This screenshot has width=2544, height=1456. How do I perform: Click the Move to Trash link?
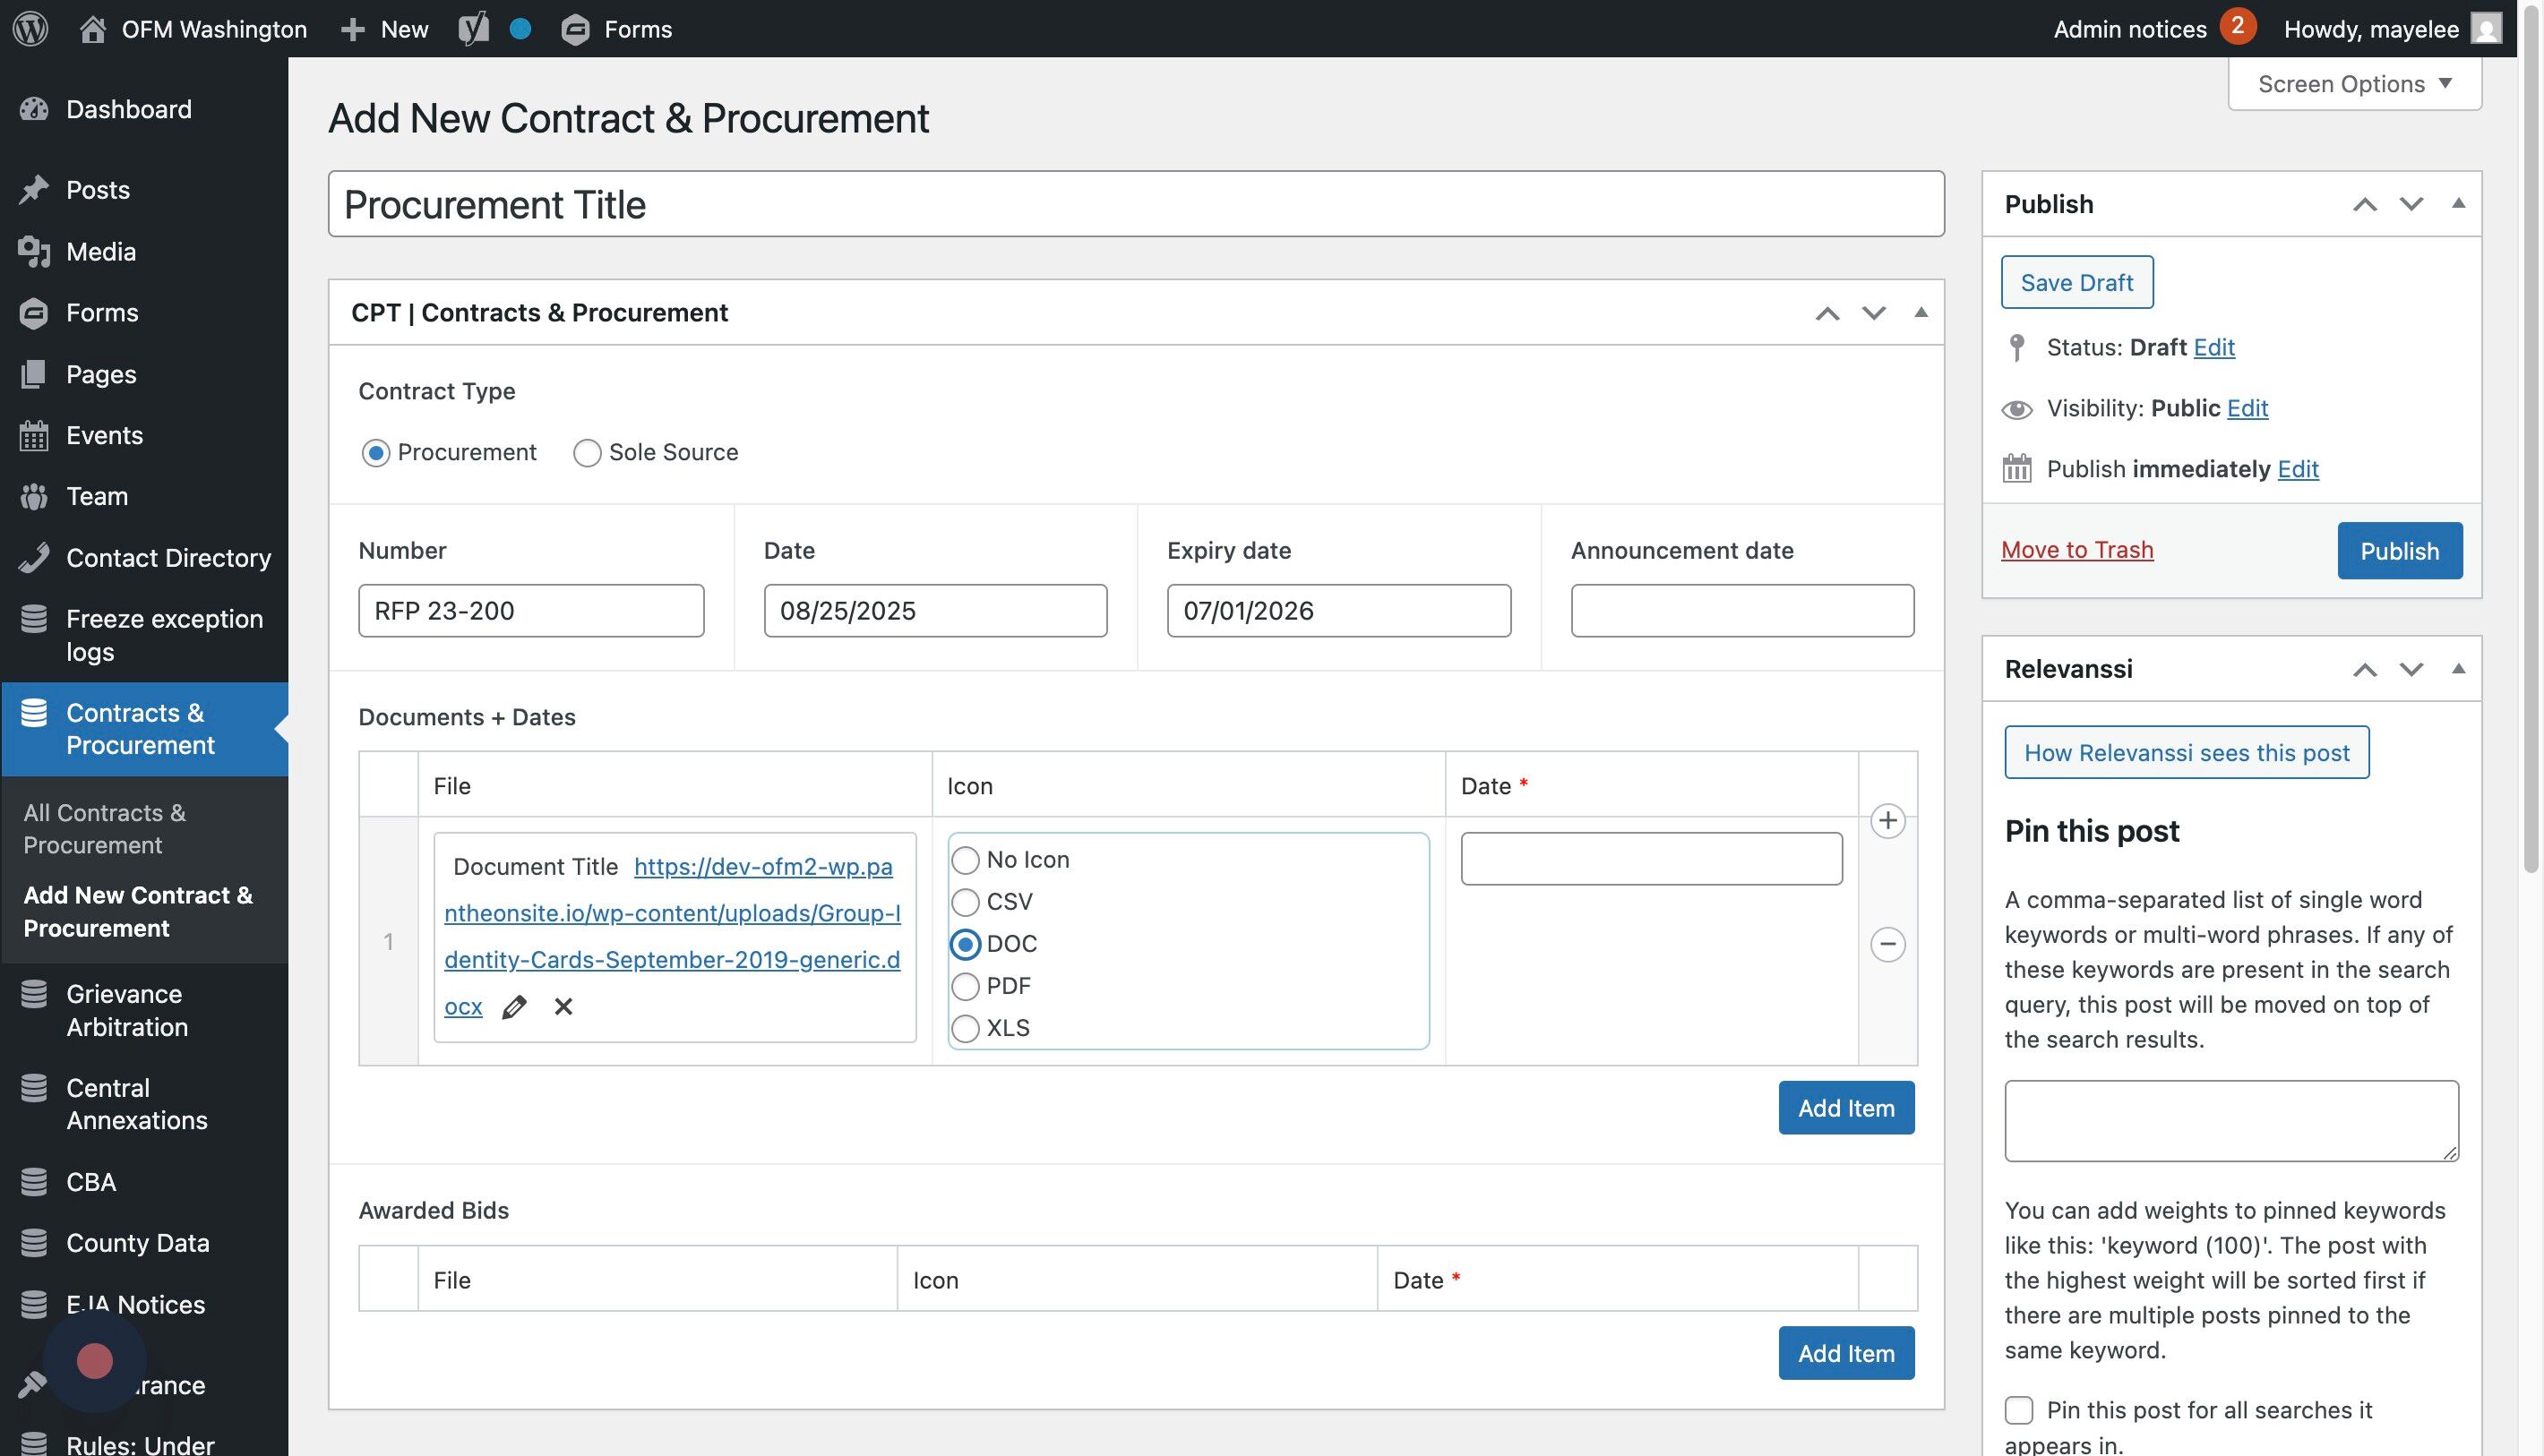click(2076, 550)
